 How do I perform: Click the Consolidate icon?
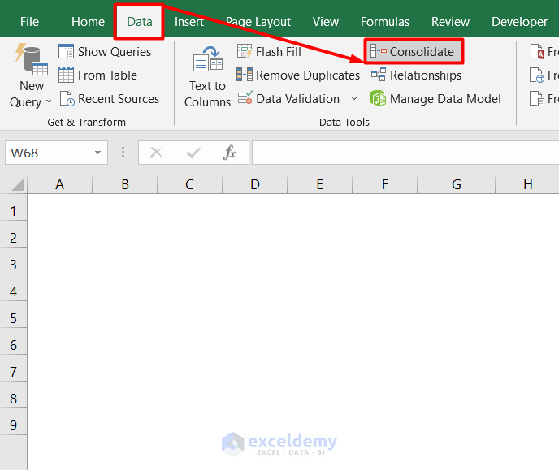pos(379,51)
